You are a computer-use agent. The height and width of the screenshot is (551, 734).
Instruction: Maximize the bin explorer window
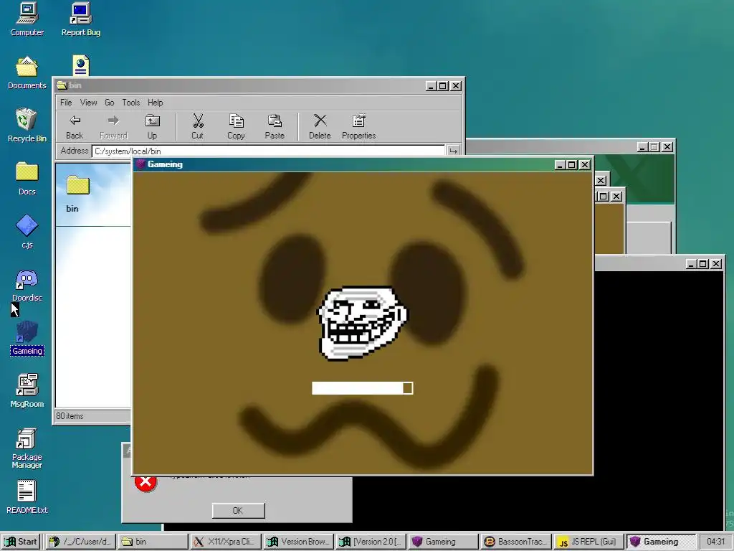pos(443,86)
